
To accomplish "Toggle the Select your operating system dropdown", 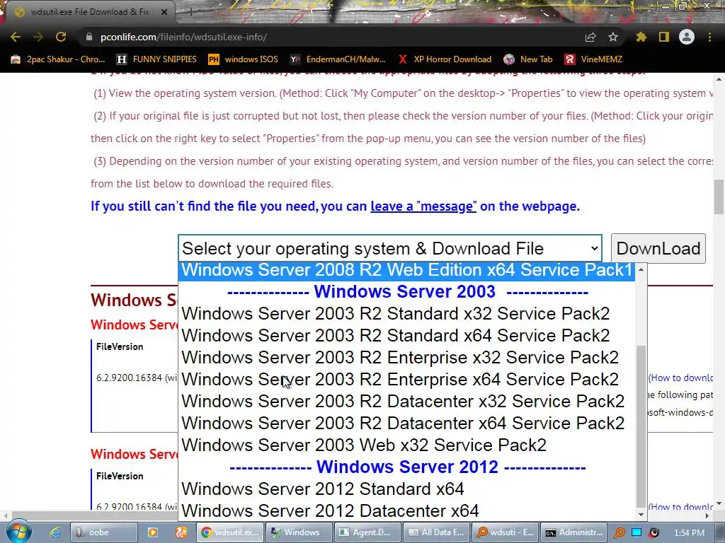I will [390, 248].
